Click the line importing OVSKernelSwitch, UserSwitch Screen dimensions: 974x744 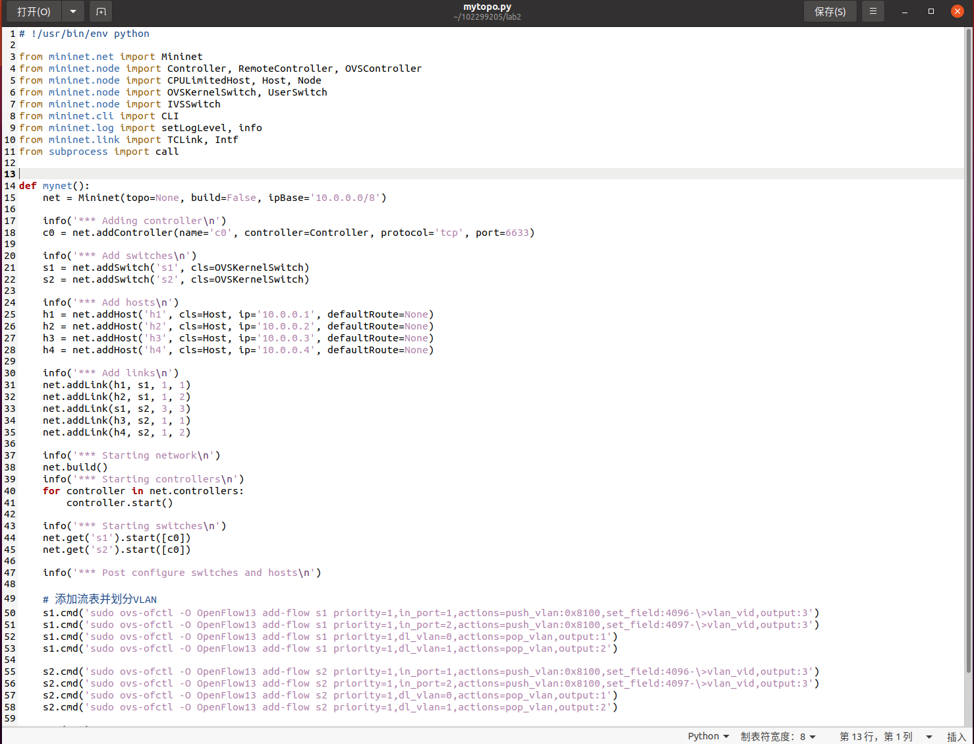point(173,92)
